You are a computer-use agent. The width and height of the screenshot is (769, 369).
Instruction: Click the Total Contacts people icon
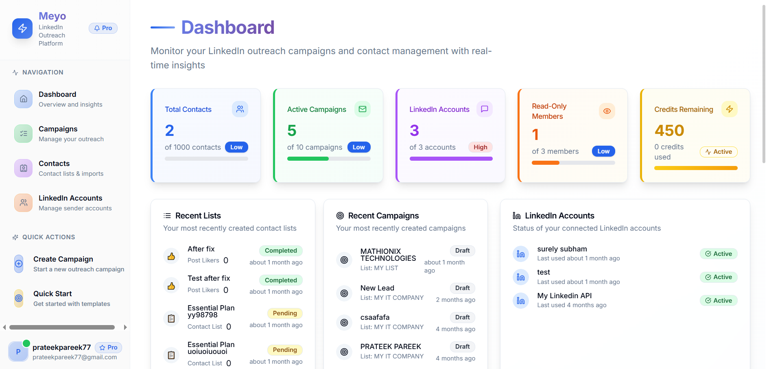[240, 109]
